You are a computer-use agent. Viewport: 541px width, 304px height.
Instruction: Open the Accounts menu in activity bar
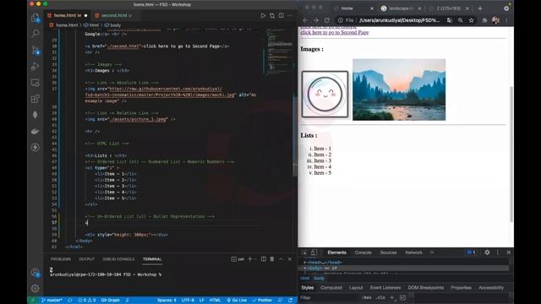coord(36,273)
